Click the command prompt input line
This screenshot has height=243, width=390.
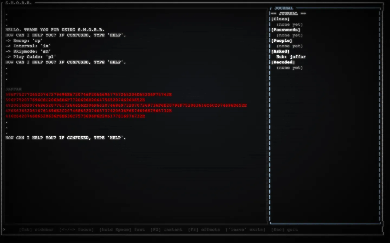point(192,230)
